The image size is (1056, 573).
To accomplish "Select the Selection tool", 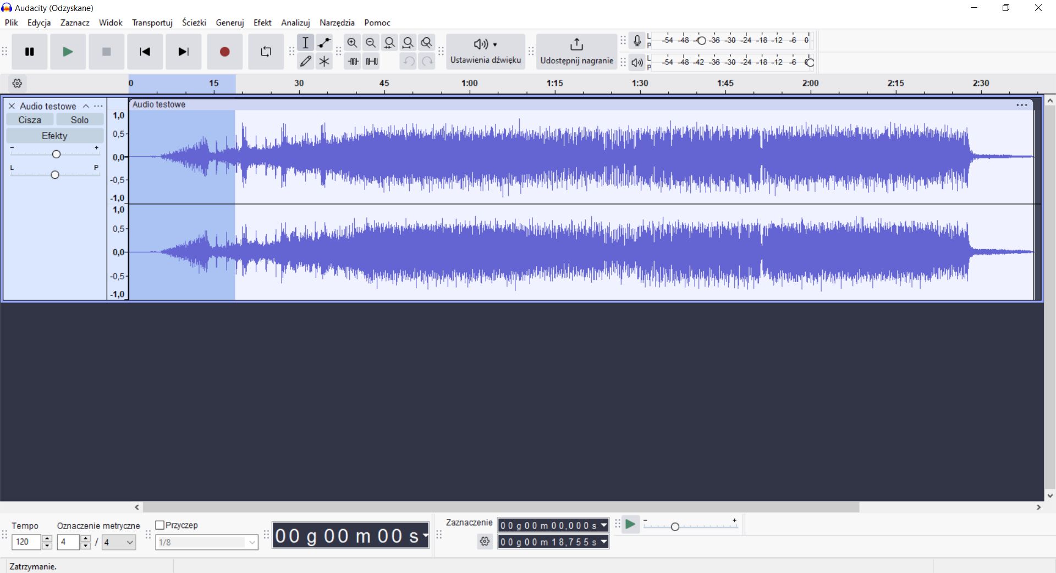I will [305, 42].
